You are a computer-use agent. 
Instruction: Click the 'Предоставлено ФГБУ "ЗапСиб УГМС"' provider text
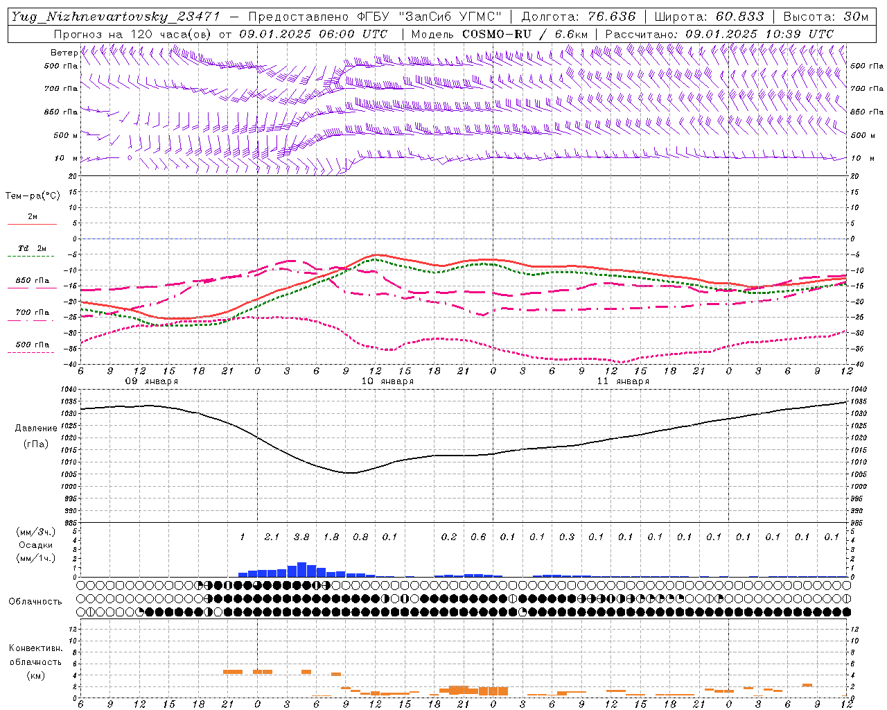tap(375, 17)
